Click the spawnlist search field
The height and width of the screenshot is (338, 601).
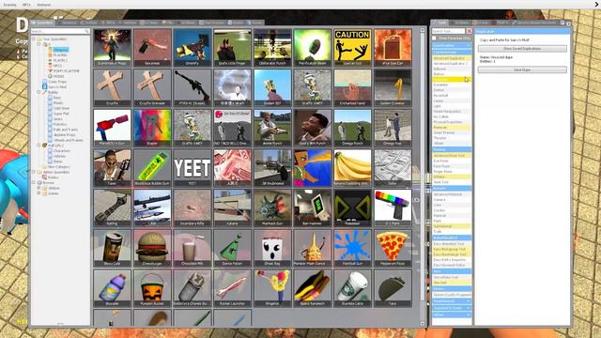(60, 31)
